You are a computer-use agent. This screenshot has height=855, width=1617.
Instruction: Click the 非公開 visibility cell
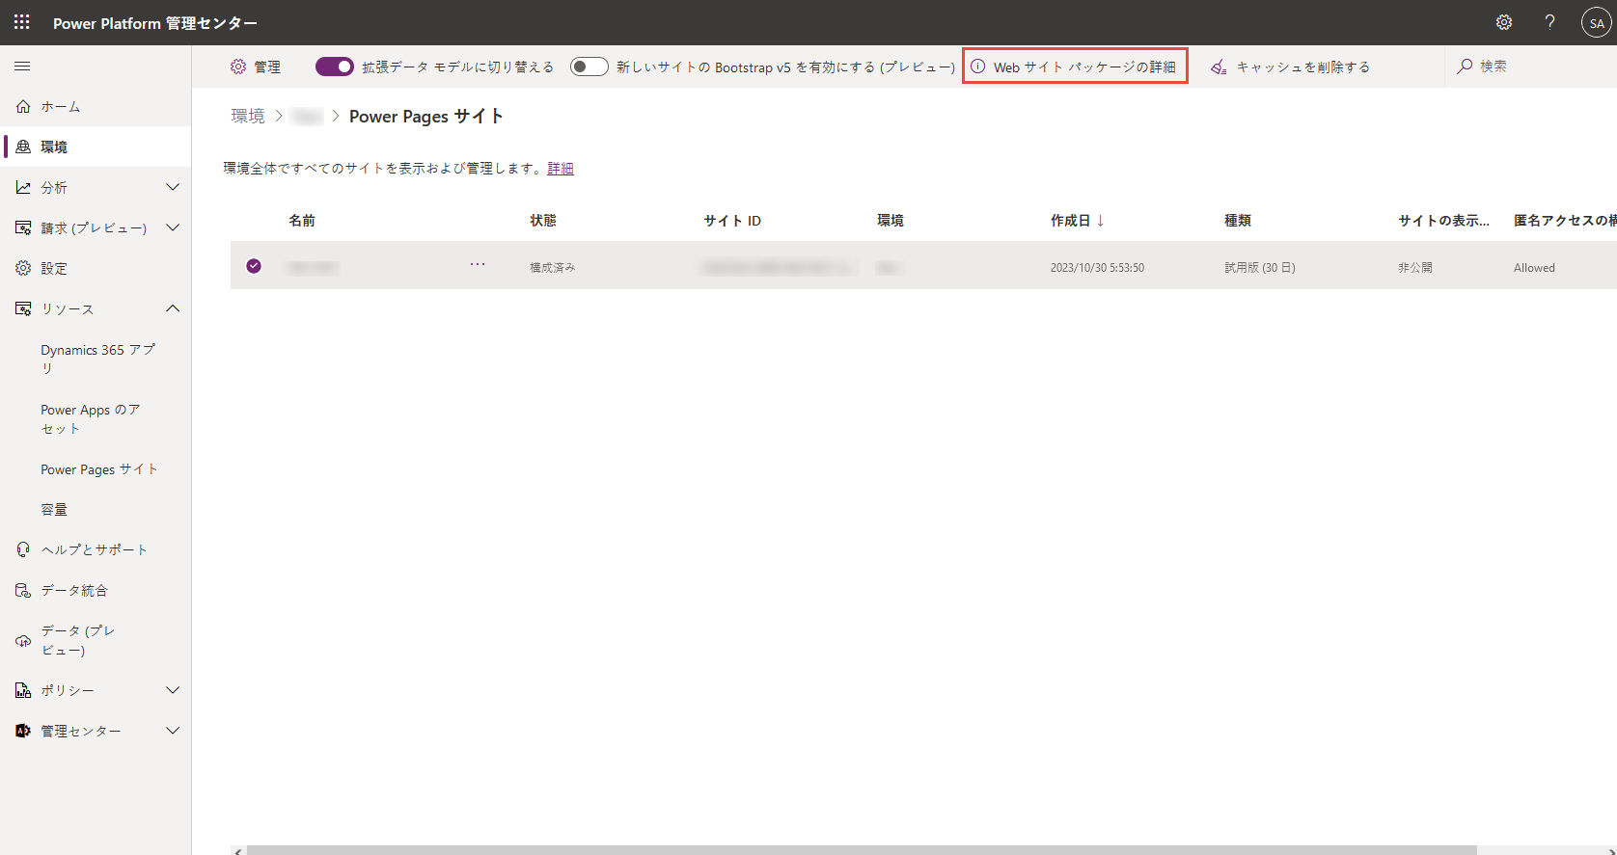[1415, 268]
